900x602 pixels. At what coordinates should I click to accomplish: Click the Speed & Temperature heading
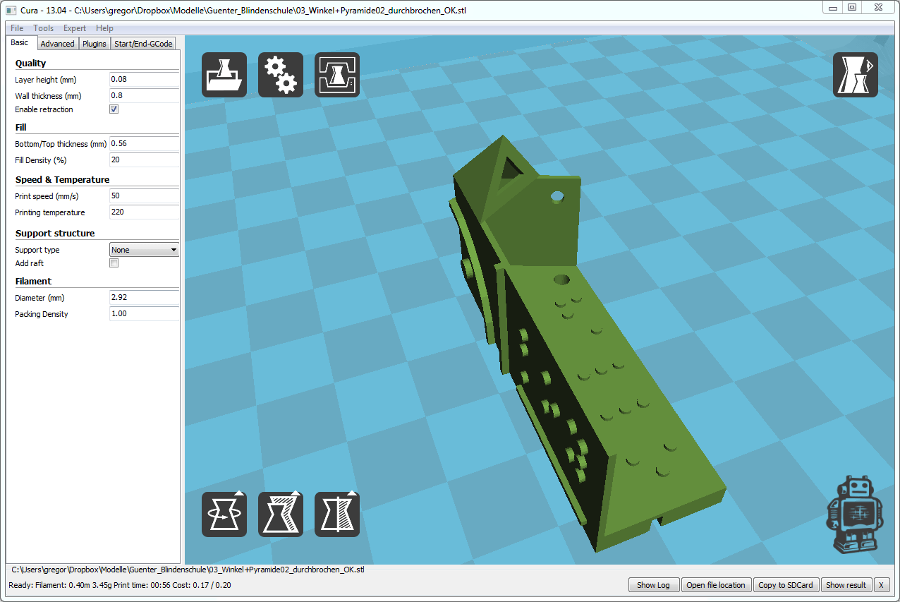62,180
